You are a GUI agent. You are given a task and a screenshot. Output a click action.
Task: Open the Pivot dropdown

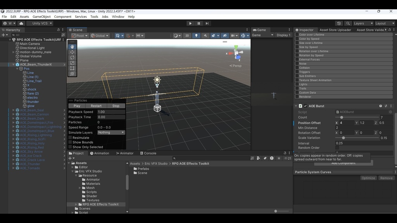[79, 36]
